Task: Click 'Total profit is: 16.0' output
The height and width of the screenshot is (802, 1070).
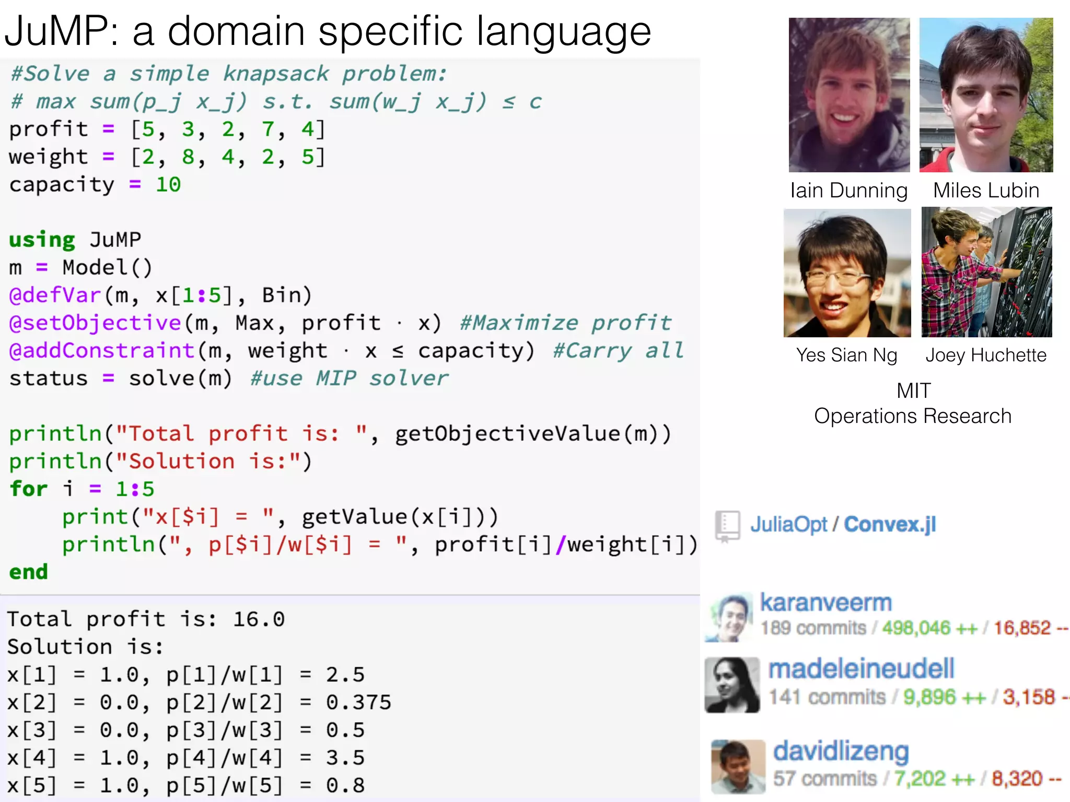Action: (x=146, y=620)
